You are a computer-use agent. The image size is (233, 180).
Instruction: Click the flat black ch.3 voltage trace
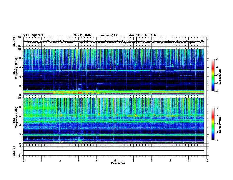point(114,151)
